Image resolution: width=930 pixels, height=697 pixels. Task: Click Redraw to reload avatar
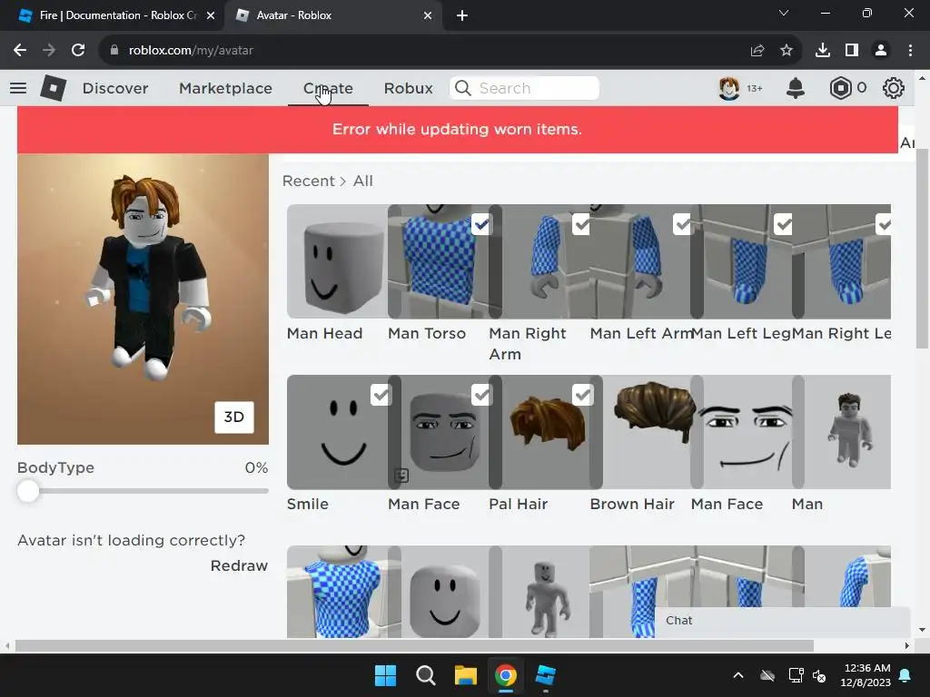tap(239, 566)
